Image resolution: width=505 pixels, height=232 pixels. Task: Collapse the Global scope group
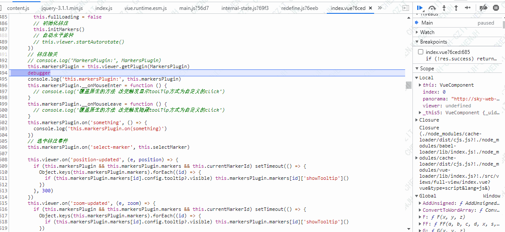416,196
